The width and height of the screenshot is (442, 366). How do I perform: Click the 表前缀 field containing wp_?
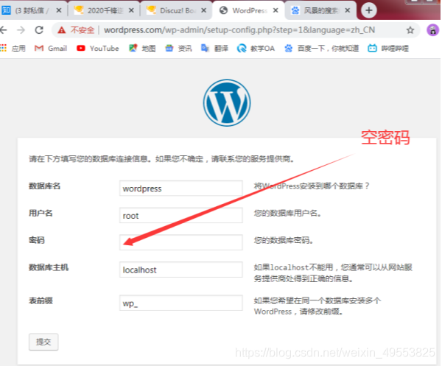click(x=180, y=303)
